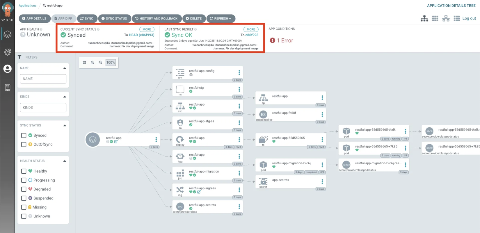This screenshot has height=233, width=480.
Task: Click the zoom out magnifier icon
Action: (100, 63)
